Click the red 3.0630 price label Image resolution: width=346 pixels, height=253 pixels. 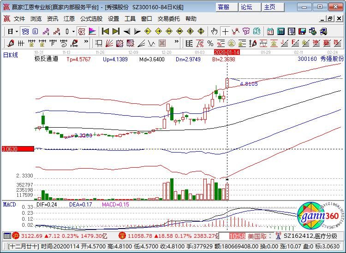click(x=18, y=149)
